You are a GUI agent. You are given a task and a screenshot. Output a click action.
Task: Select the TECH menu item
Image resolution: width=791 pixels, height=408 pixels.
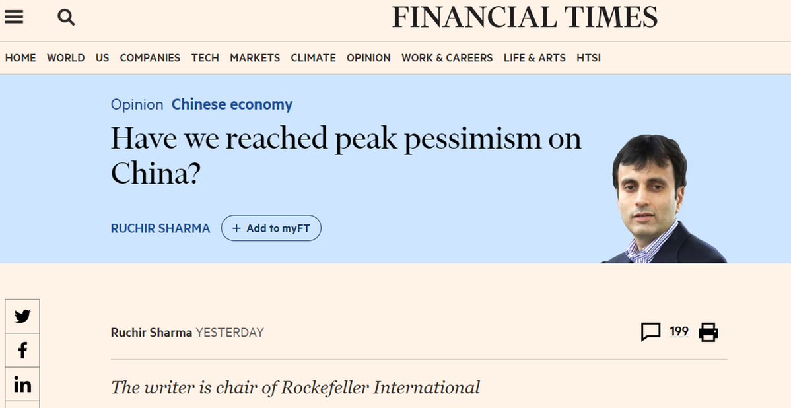(205, 58)
